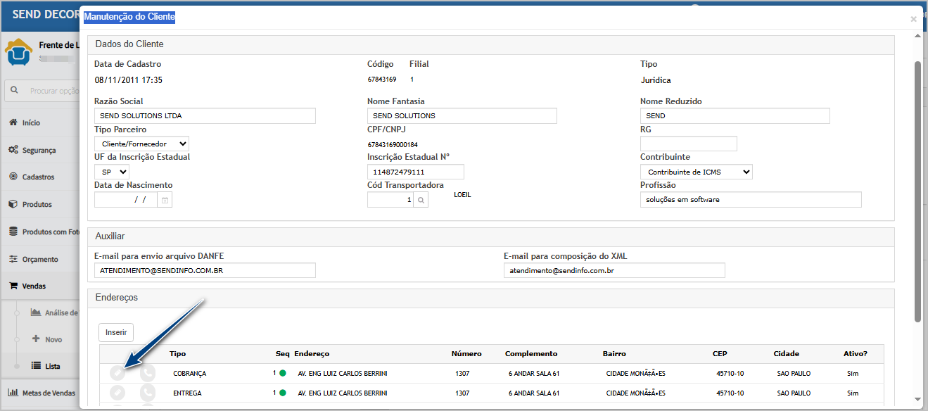Expand the UF da Inscrição Estadual dropdown
Screen dimensions: 928x411
point(112,172)
